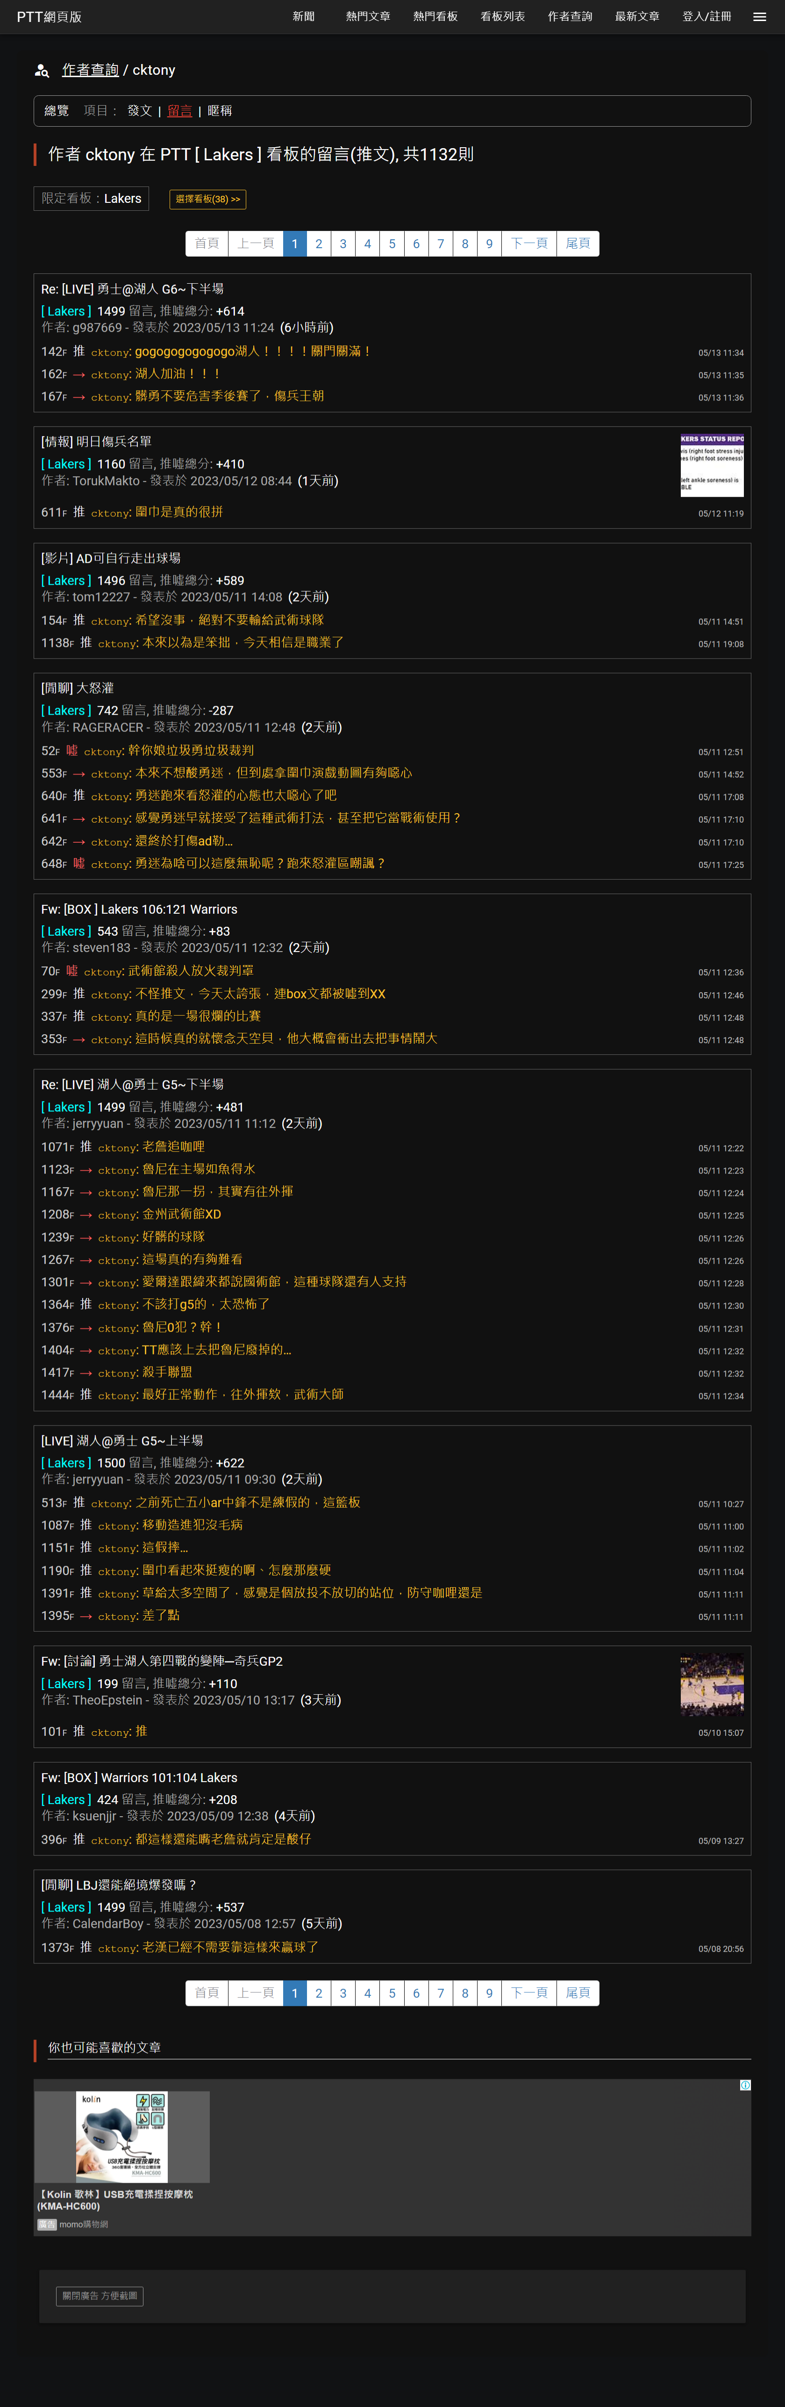785x2407 pixels.
Task: Open post Re: [LIVE] 湖人@勇士 G5~下半場
Action: click(133, 1085)
